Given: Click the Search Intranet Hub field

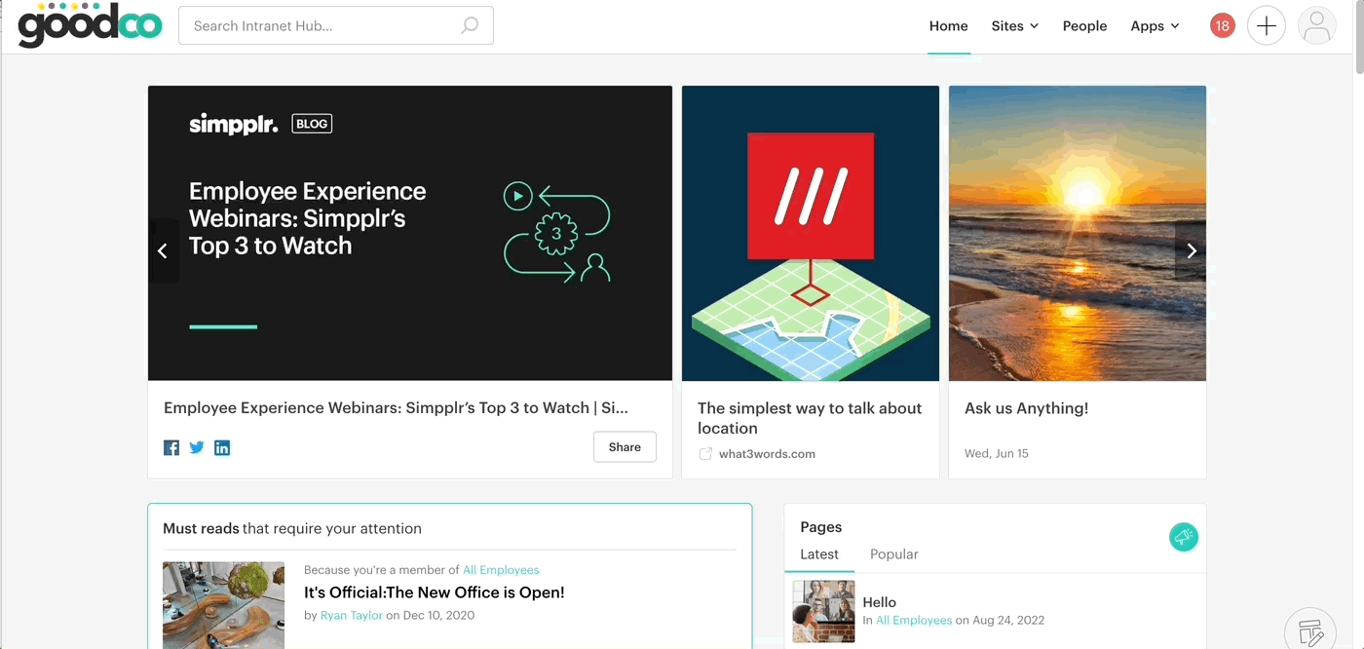Looking at the screenshot, I should click(322, 26).
